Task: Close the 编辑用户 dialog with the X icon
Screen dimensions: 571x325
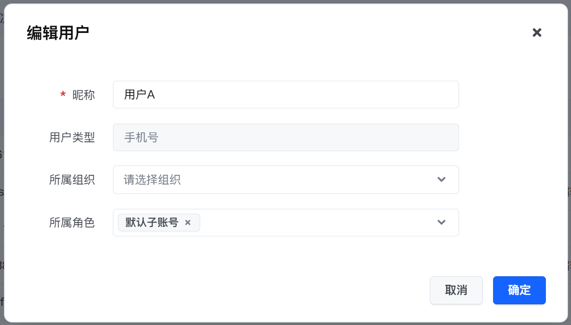Action: (537, 32)
